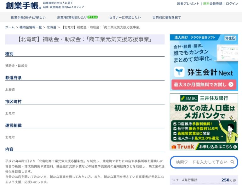Click the magnifier icon in the search box
Screen dimensions: 242x185
[232, 162]
